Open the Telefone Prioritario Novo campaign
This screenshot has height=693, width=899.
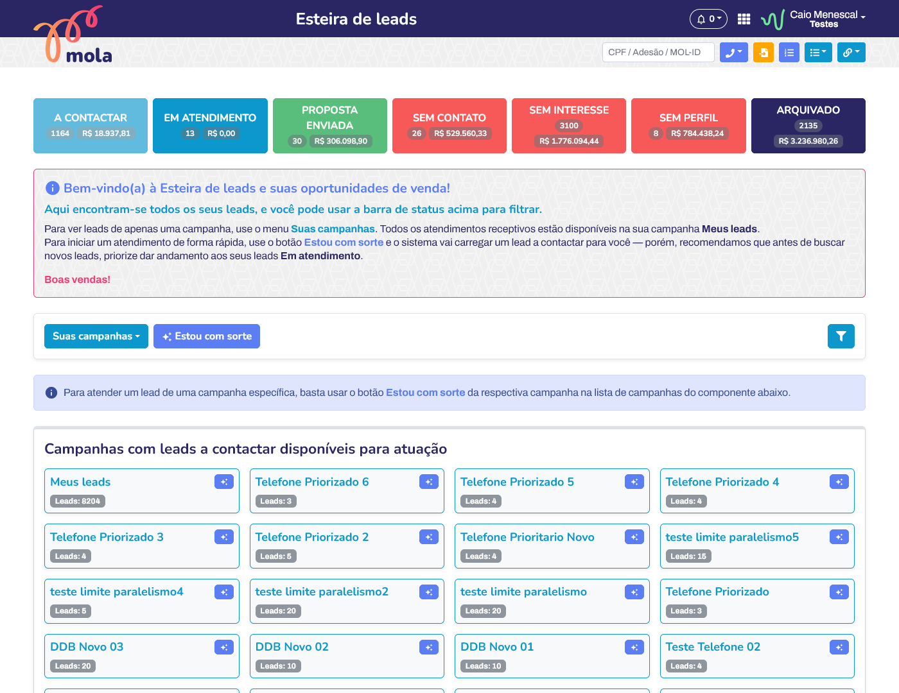527,537
